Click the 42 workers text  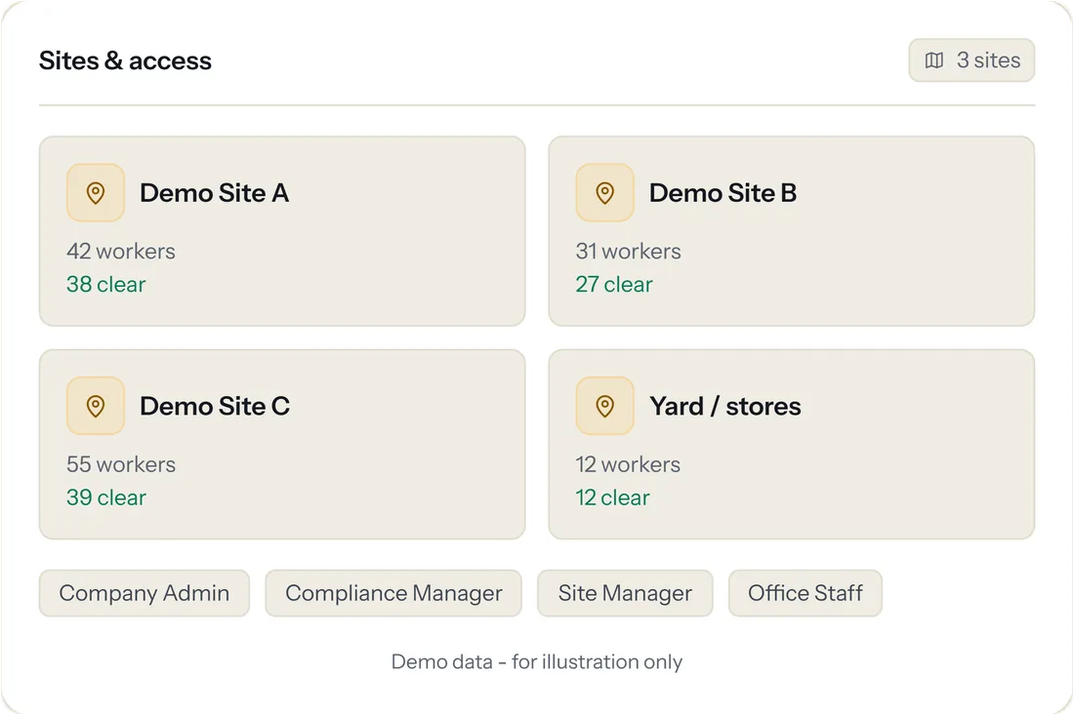[120, 251]
